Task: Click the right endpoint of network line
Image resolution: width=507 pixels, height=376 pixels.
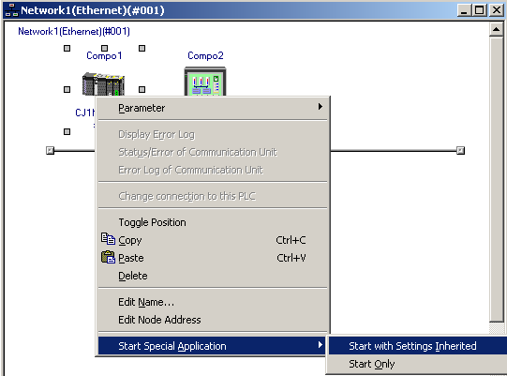Action: (460, 150)
